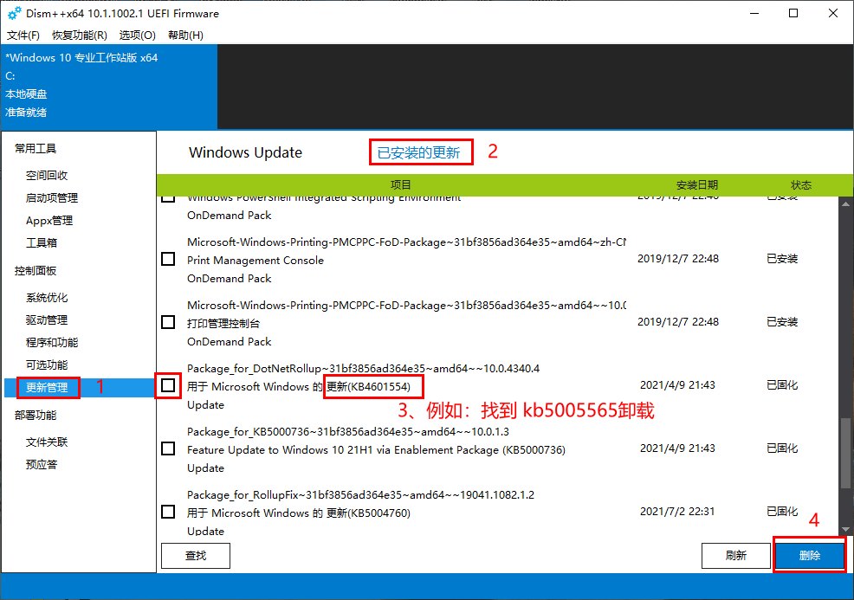Select the KB5004760 RollupFix checkbox
This screenshot has height=600, width=854.
pyautogui.click(x=168, y=512)
